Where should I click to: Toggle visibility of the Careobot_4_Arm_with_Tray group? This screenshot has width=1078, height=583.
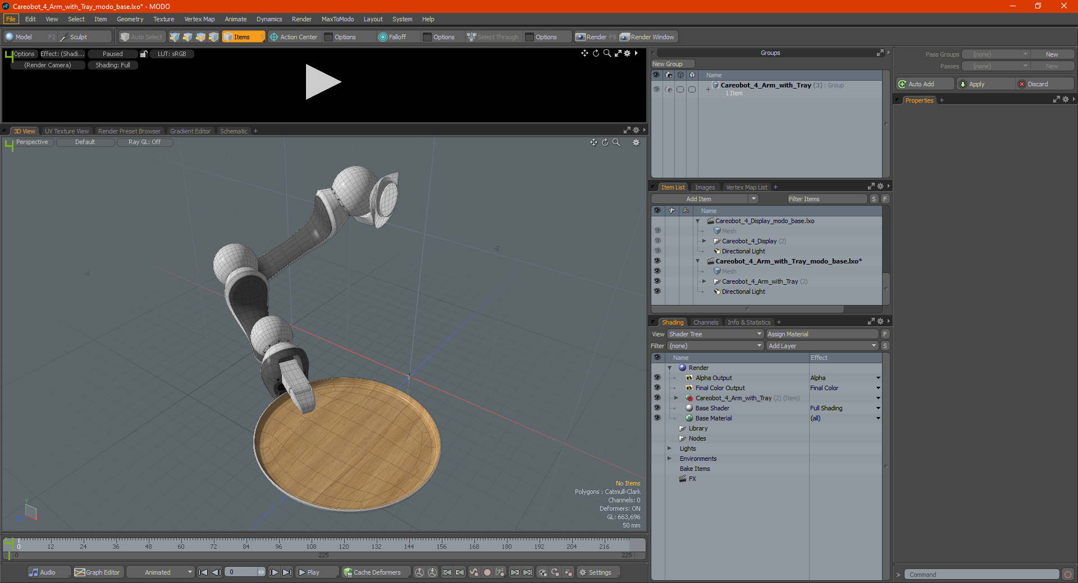point(656,89)
